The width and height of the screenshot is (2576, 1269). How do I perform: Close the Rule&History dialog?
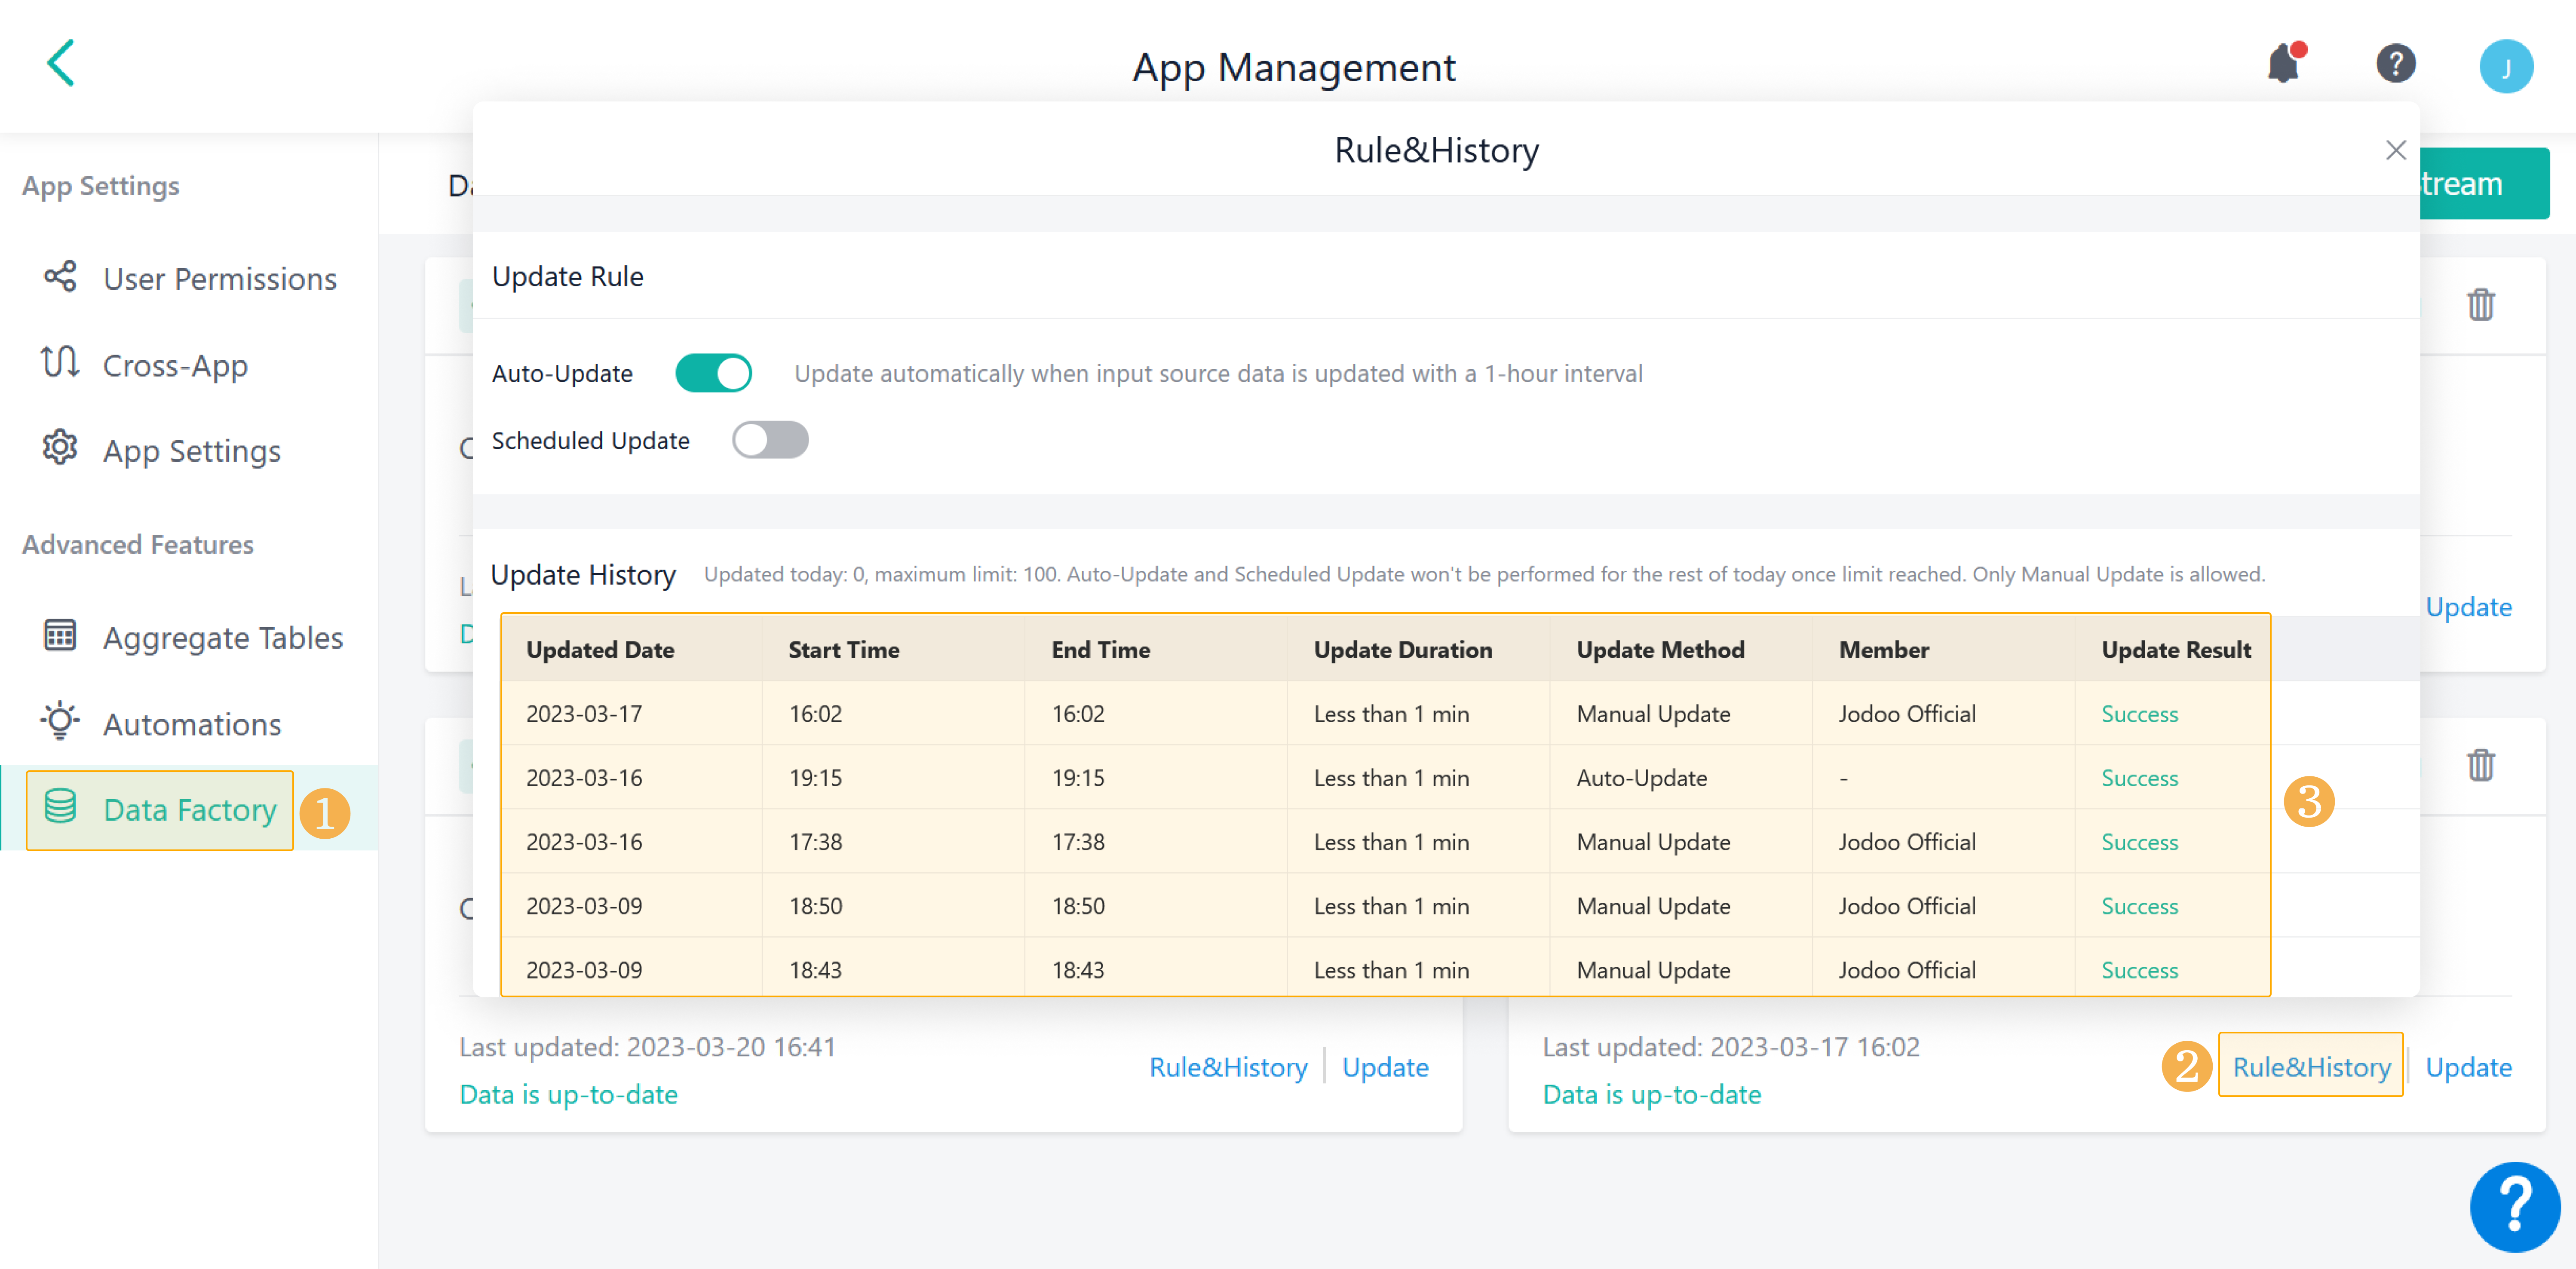point(2395,150)
